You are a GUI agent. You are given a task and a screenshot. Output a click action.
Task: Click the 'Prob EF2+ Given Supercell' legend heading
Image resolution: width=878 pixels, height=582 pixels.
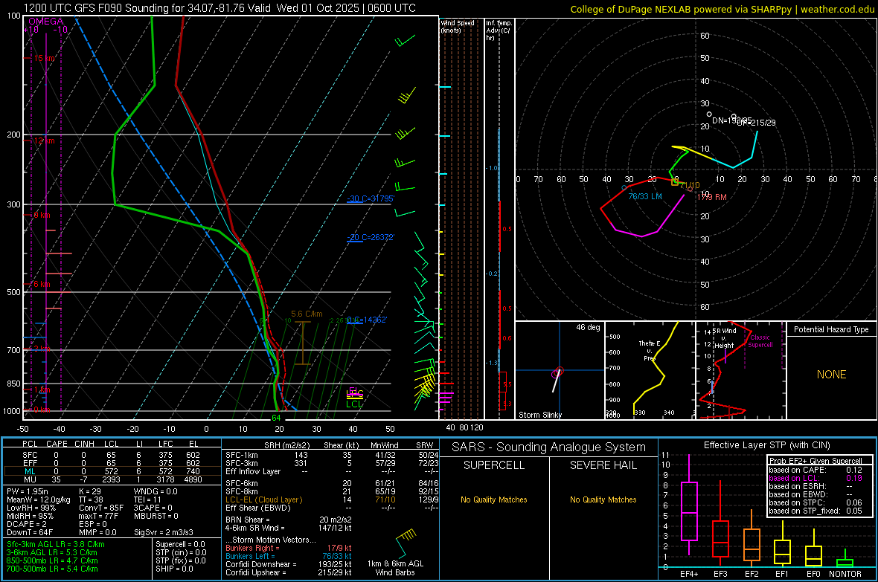tap(815, 461)
